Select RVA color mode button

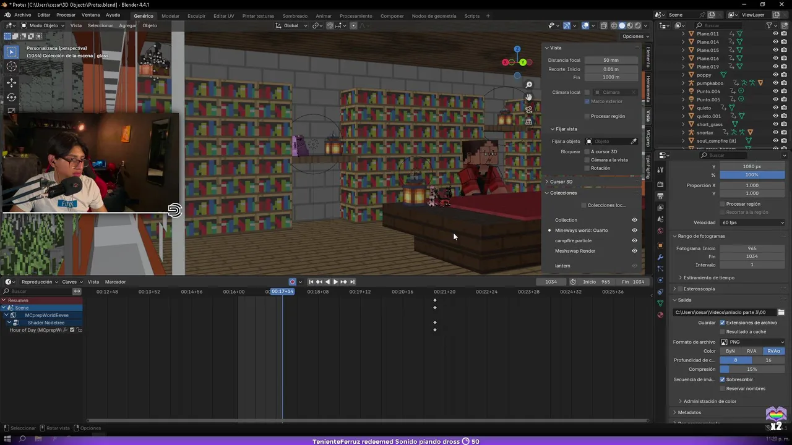[752, 351]
